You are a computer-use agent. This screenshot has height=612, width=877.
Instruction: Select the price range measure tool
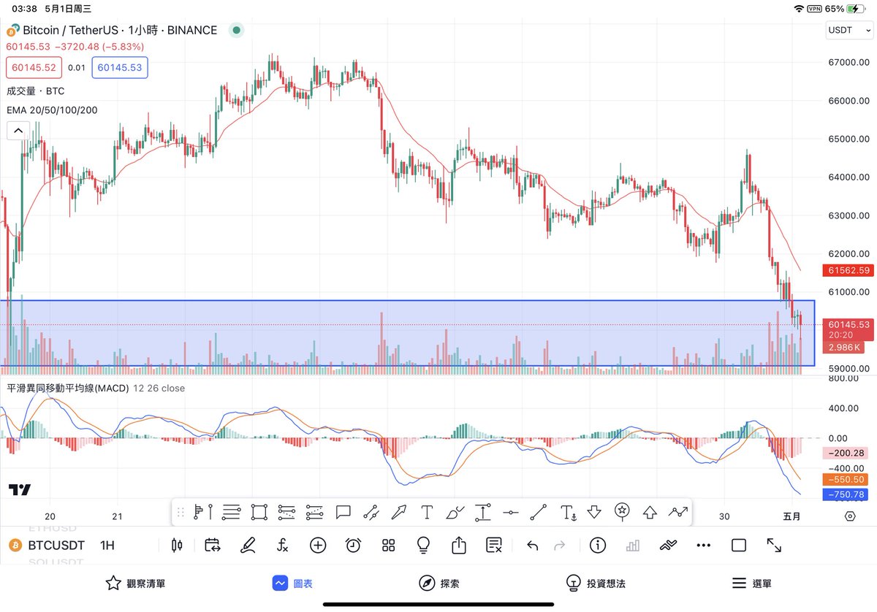pos(482,512)
